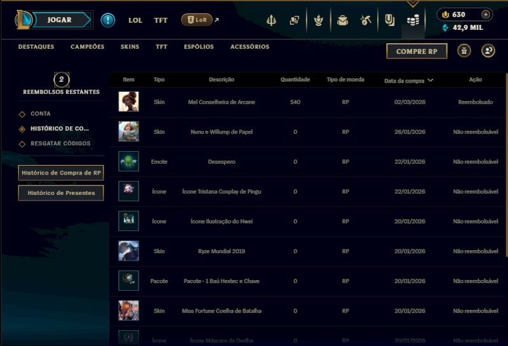Click the plus icon next to 630 RP
Viewport: 508px width, 346px height.
485,15
